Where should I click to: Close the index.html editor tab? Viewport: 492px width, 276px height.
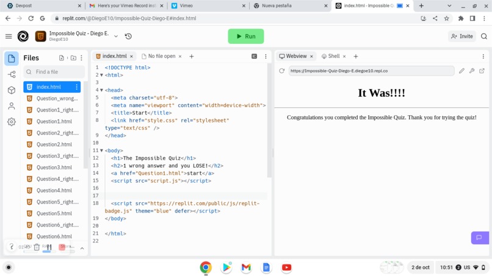click(x=131, y=57)
